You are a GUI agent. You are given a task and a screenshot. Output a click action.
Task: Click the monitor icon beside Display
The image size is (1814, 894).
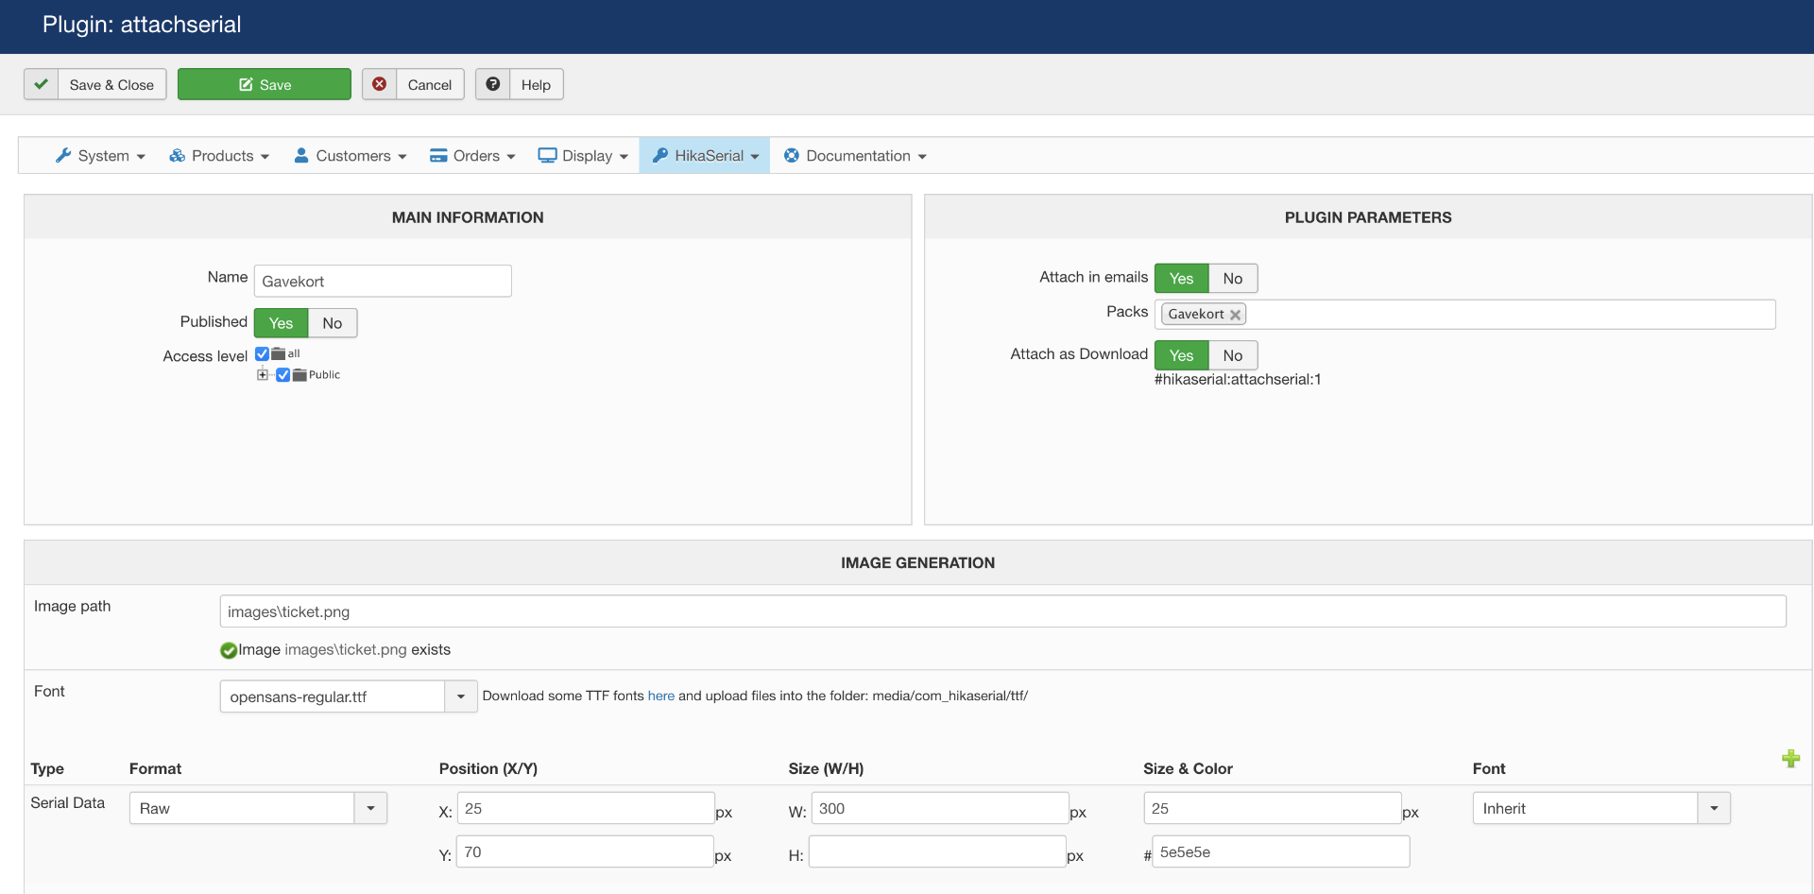(547, 155)
